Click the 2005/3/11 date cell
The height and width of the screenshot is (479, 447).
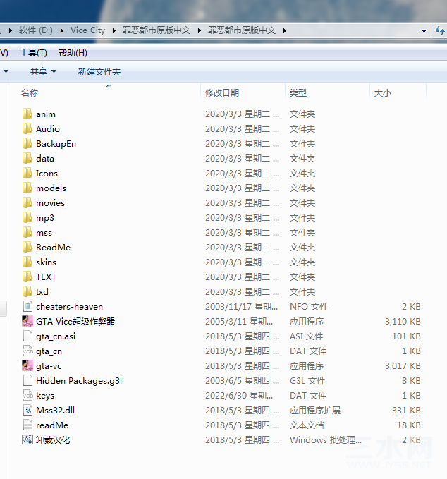(239, 322)
